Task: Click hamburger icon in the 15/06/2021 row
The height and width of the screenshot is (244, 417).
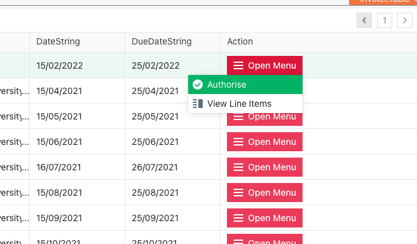Action: coord(238,142)
